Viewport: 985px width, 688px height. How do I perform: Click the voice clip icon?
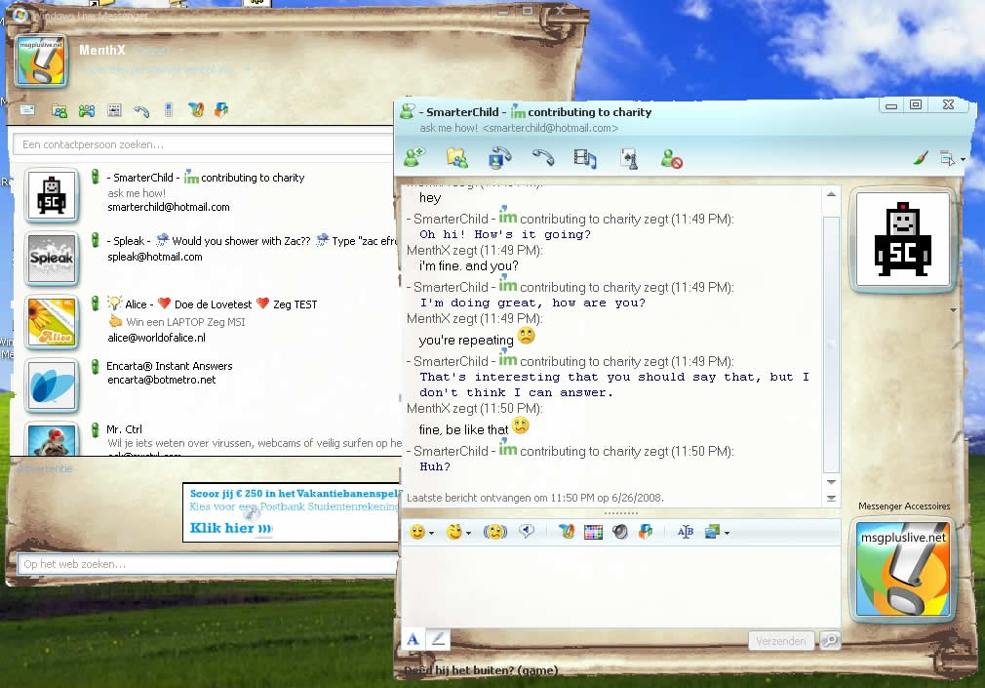[x=527, y=532]
